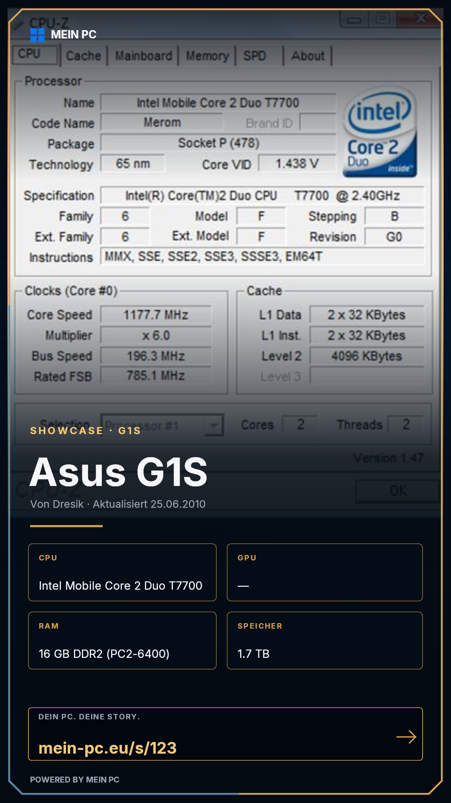Click the Intel Mobile Core 2 Duo T7700 name field

click(218, 103)
